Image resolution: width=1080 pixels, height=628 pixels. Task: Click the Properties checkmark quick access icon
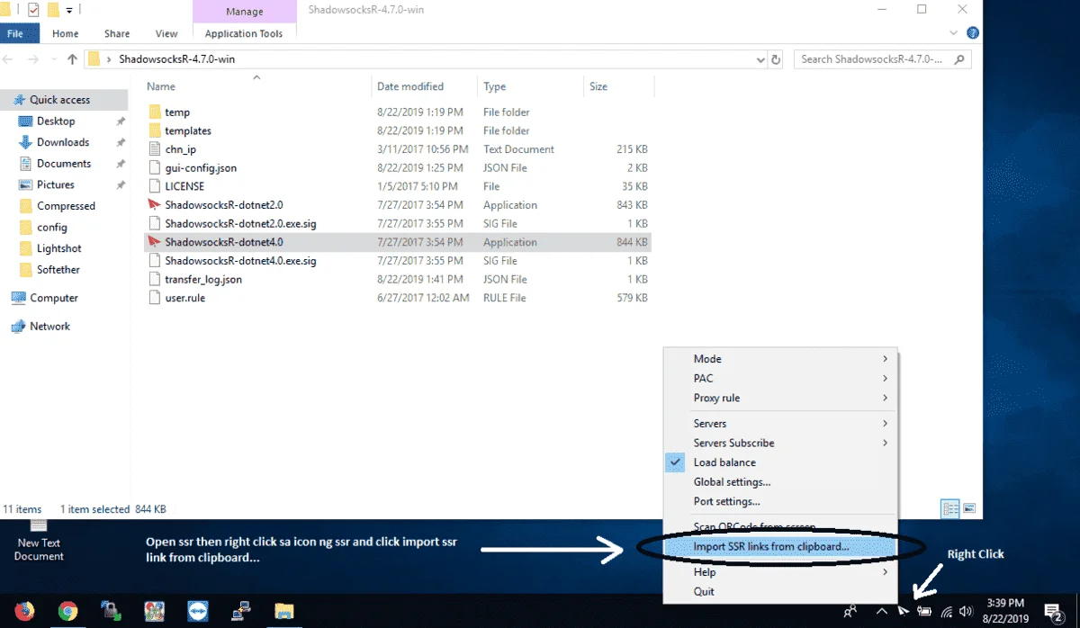click(x=33, y=10)
